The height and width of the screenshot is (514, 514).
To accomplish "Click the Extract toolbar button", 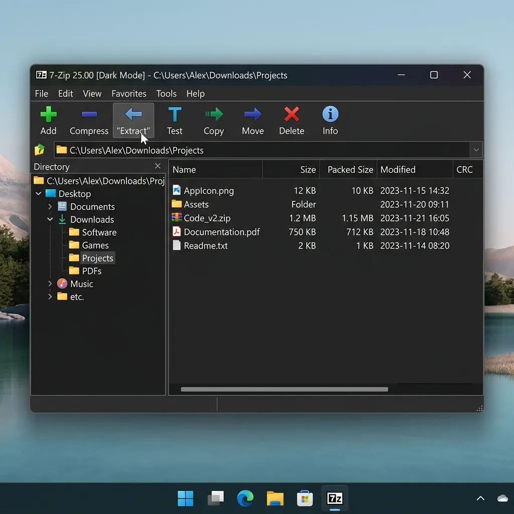I will coord(133,120).
